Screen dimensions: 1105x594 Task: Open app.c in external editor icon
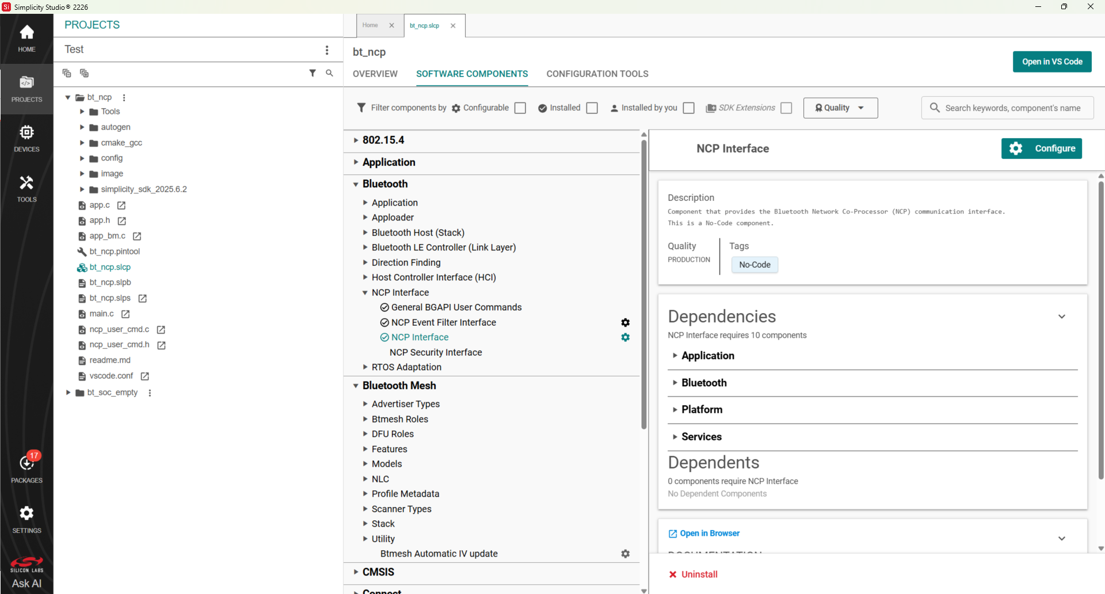121,205
